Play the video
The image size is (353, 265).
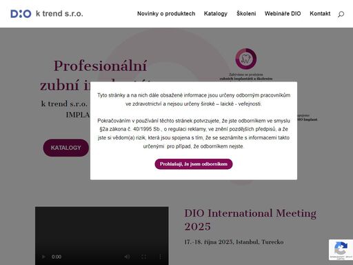click(43, 257)
